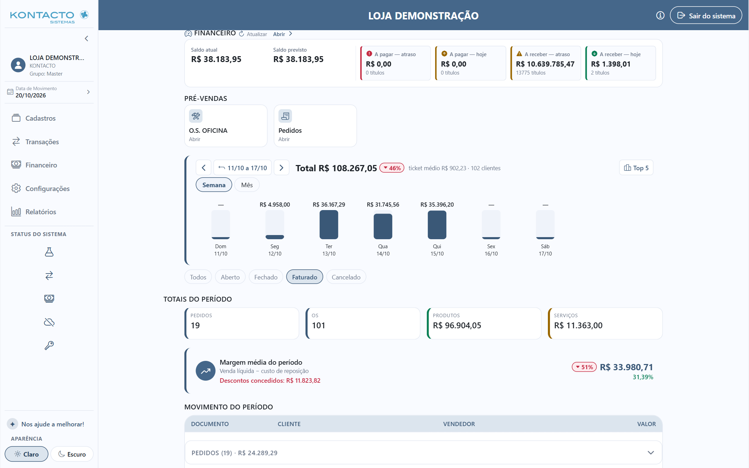Screen dimensions: 749x468
Task: Select the Semana period view
Action: click(214, 185)
